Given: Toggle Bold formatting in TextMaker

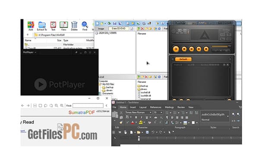Looking at the screenshot, I should click(x=136, y=117).
